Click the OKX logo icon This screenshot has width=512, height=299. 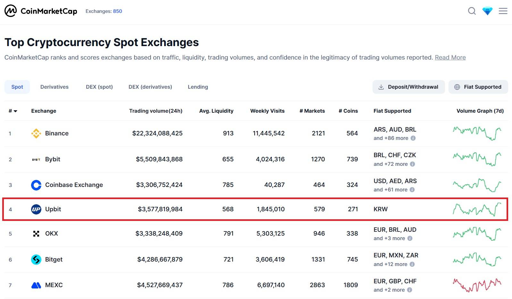coord(36,234)
